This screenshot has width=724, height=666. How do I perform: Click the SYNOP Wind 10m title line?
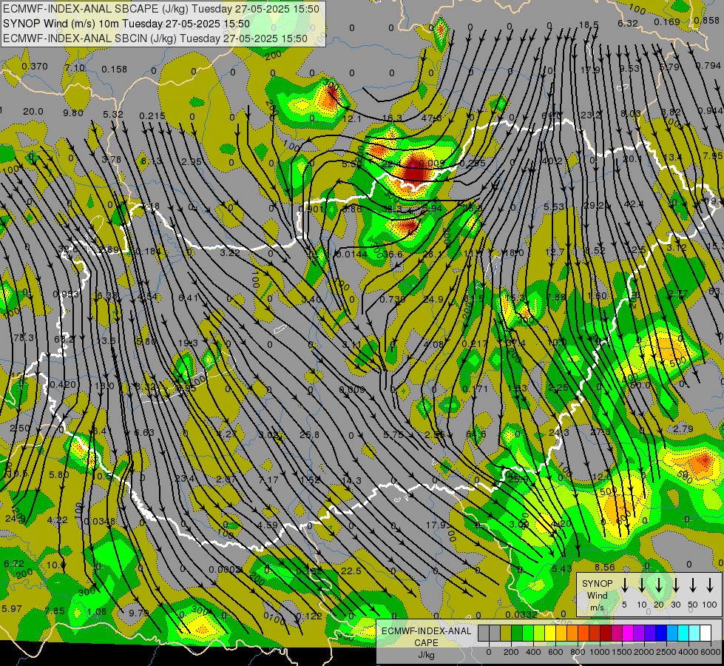(126, 24)
